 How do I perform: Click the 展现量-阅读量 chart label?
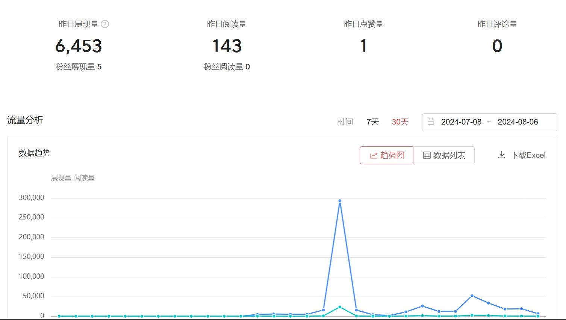click(x=73, y=178)
